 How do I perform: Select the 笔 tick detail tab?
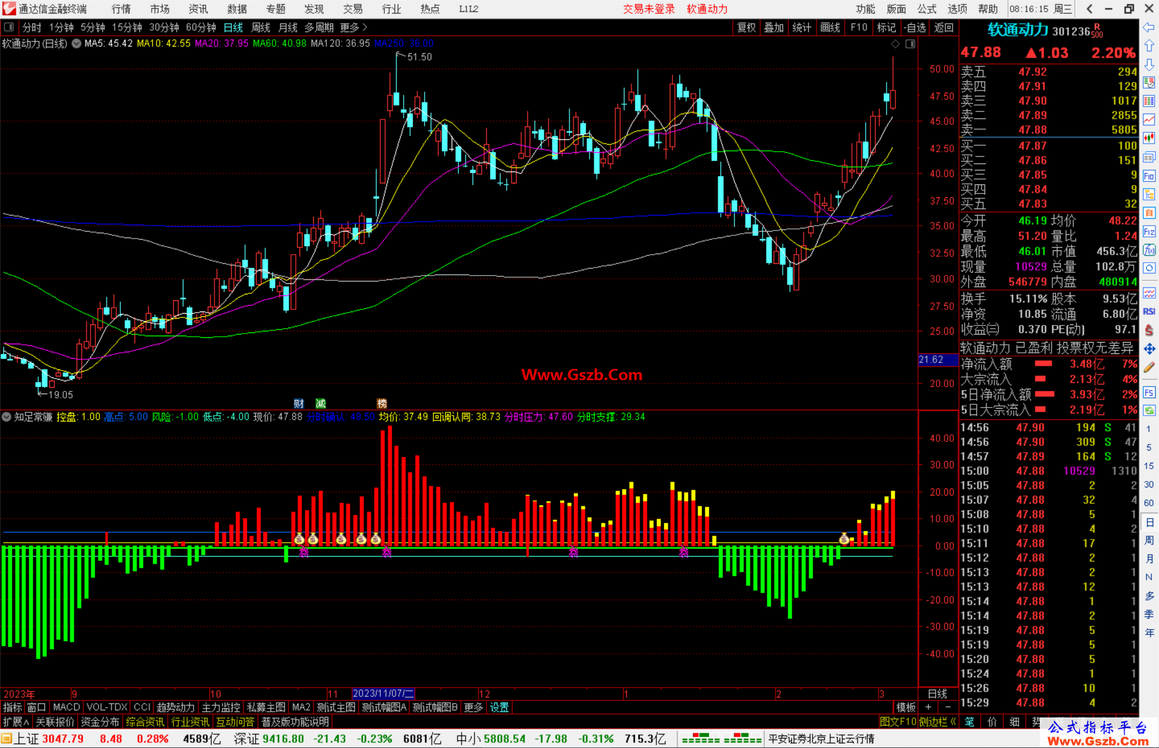click(x=970, y=722)
